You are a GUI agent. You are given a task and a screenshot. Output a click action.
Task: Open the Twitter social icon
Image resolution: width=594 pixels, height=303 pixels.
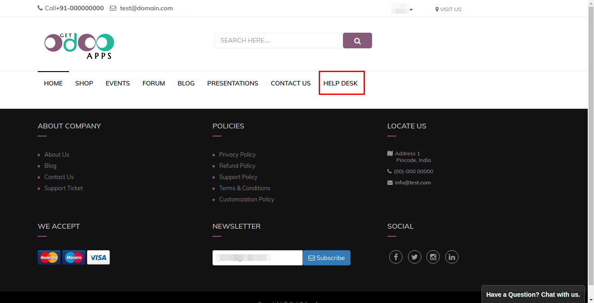pyautogui.click(x=414, y=257)
